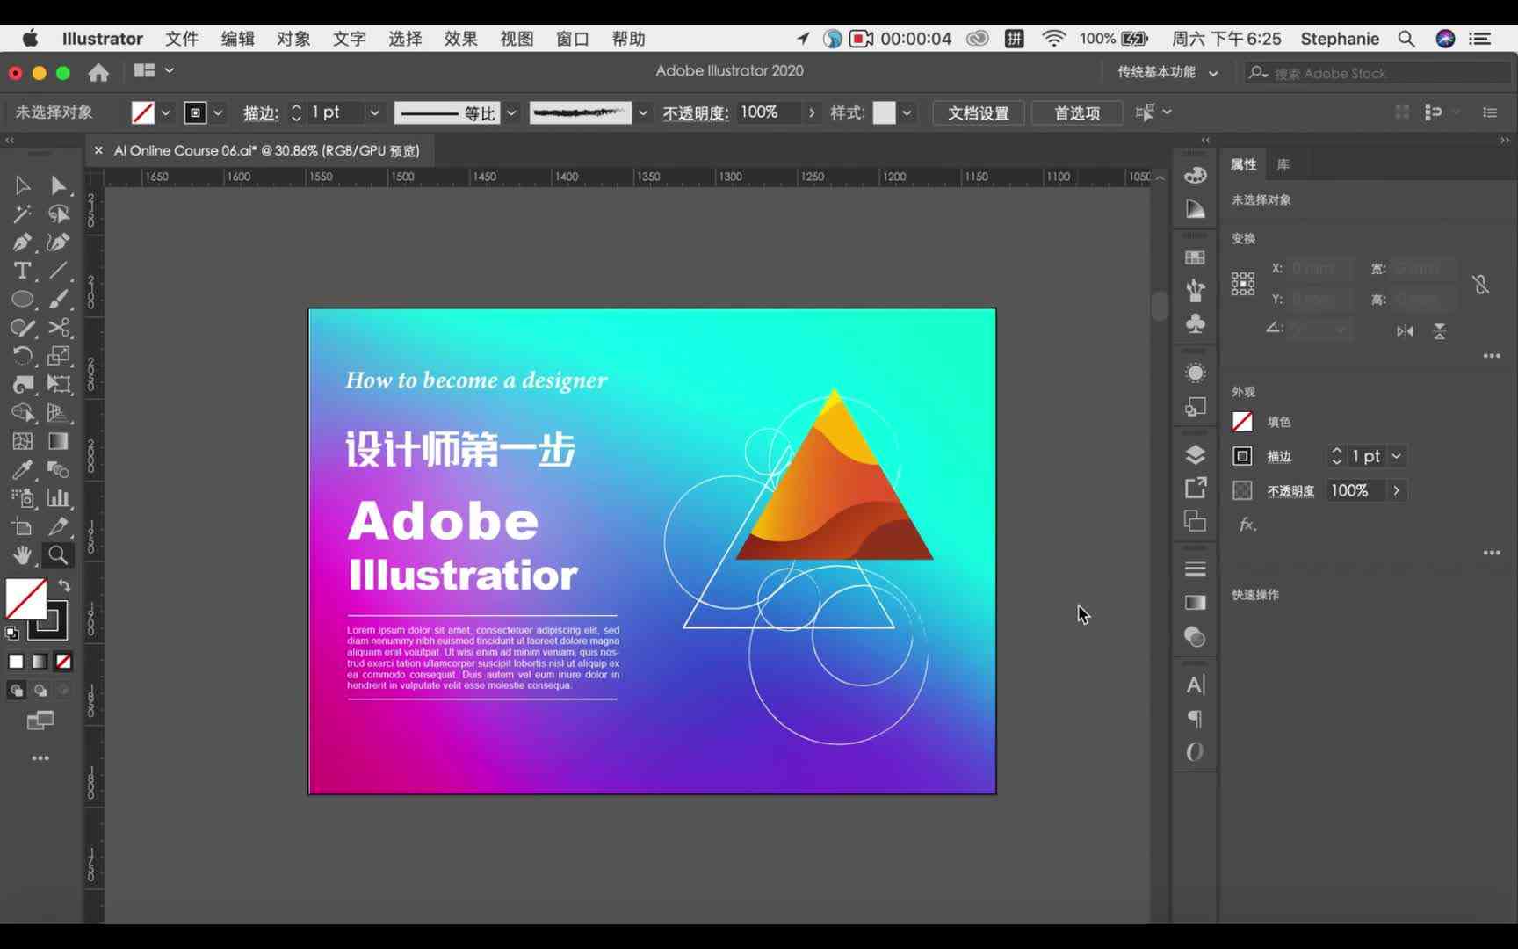Select the Rotate tool
Viewport: 1518px width, 949px height.
point(22,356)
